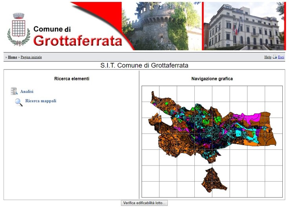Click the municipal coat of arms logo

point(18,29)
